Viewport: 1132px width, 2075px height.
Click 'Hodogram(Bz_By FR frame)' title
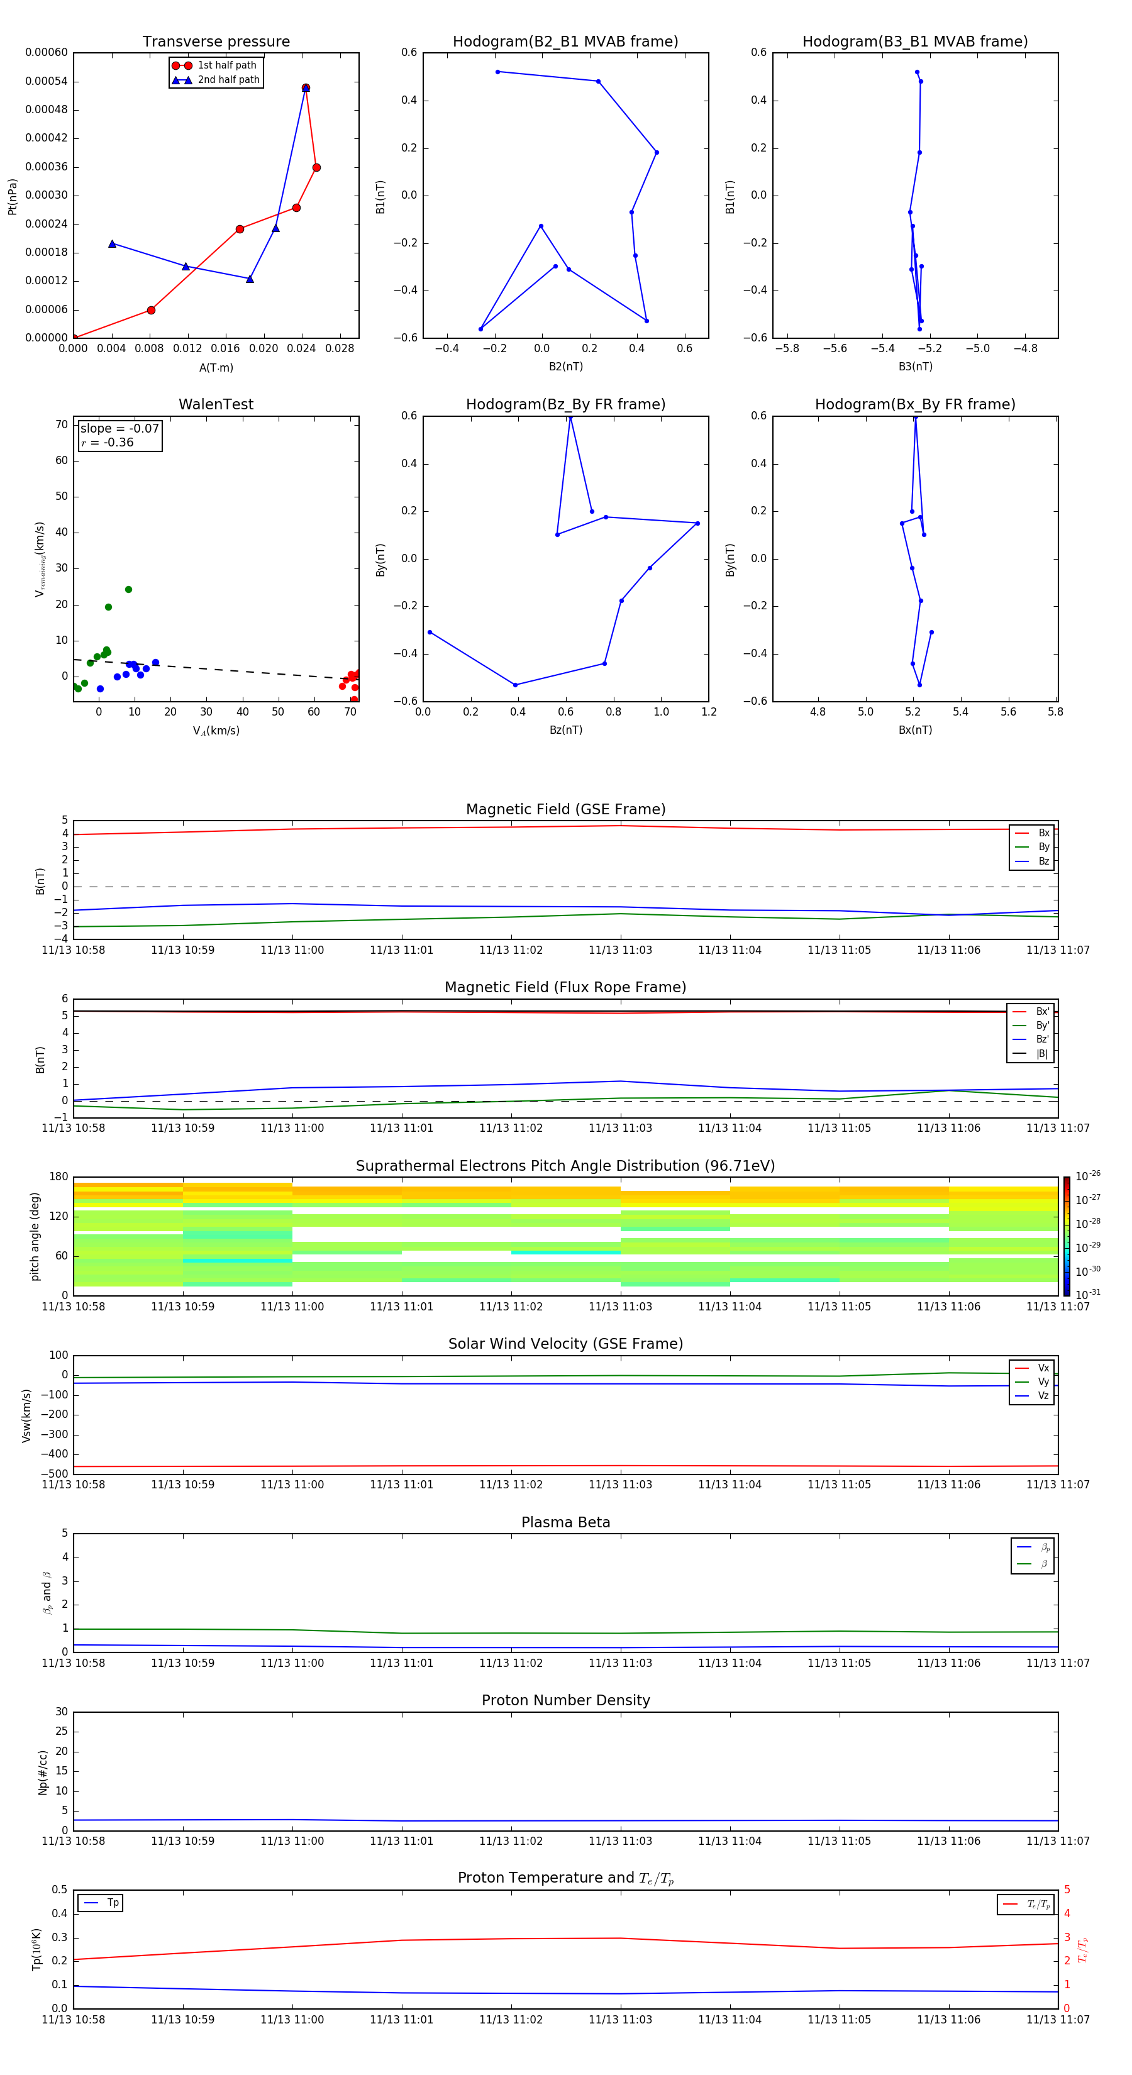click(x=565, y=404)
